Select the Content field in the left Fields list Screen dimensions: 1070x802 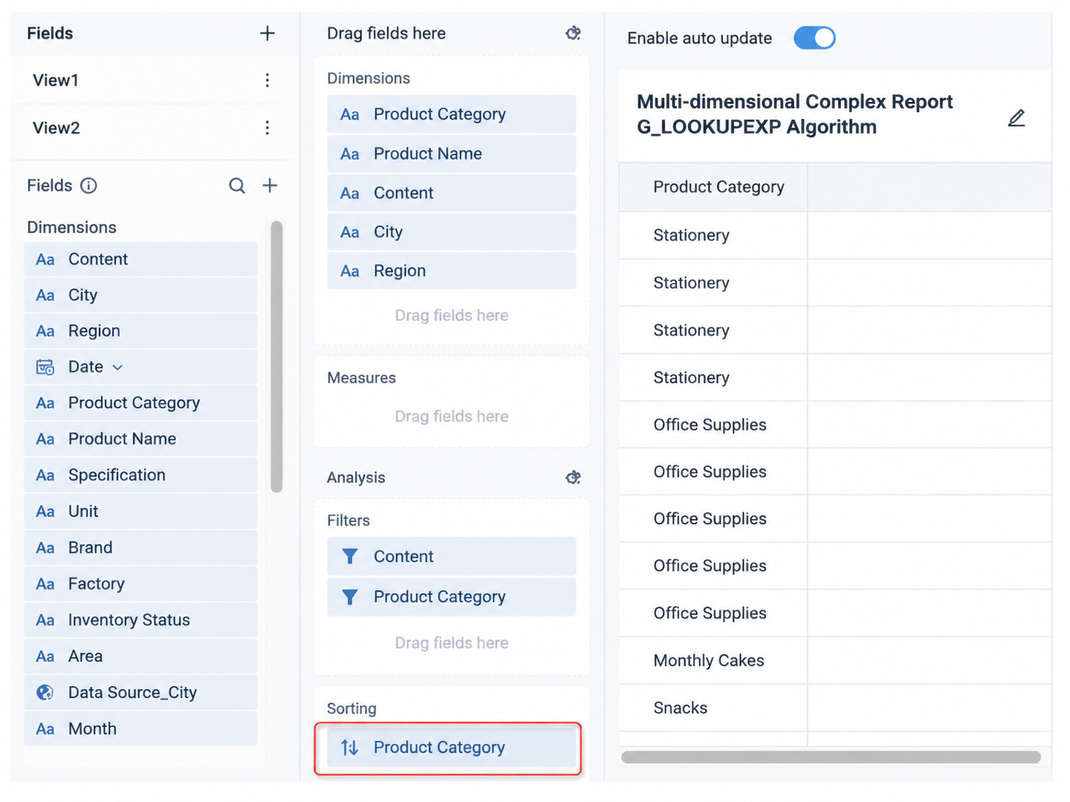pyautogui.click(x=140, y=259)
